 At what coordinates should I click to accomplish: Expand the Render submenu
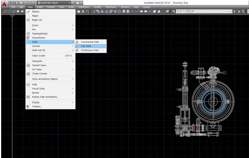pos(51,93)
